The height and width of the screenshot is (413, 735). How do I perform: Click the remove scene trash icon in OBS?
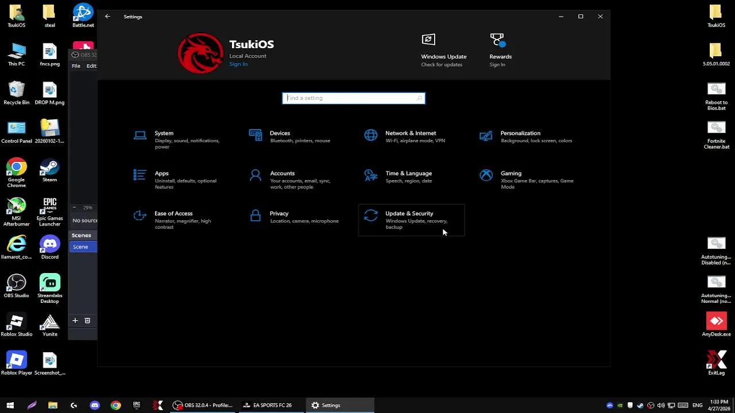point(87,321)
